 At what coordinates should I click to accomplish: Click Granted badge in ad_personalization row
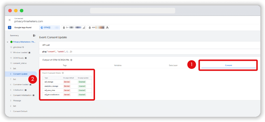[82, 95]
